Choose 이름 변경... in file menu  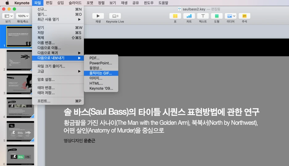point(58,43)
